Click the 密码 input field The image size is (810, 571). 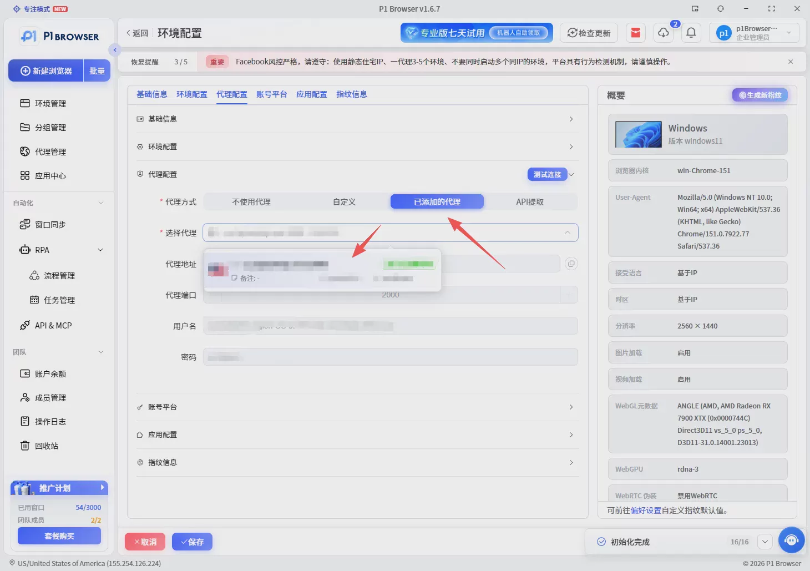(x=391, y=357)
